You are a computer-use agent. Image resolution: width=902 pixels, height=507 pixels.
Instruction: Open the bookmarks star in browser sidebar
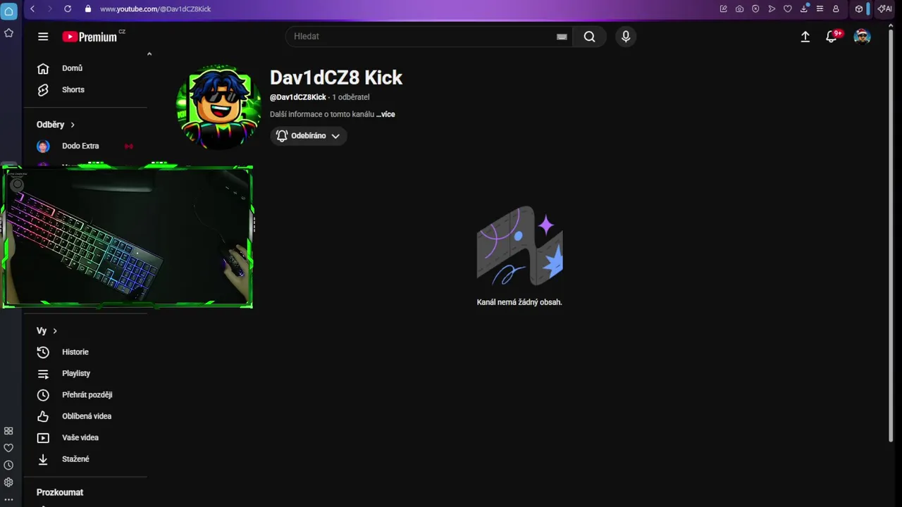click(x=8, y=33)
